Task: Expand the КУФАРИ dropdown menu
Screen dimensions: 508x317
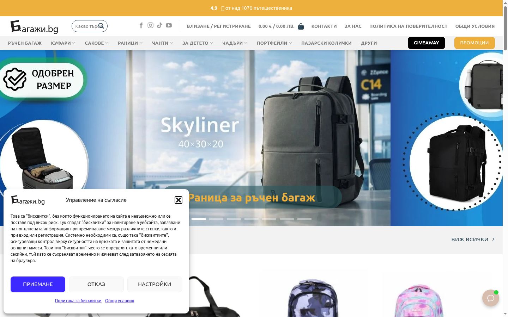Action: click(63, 43)
